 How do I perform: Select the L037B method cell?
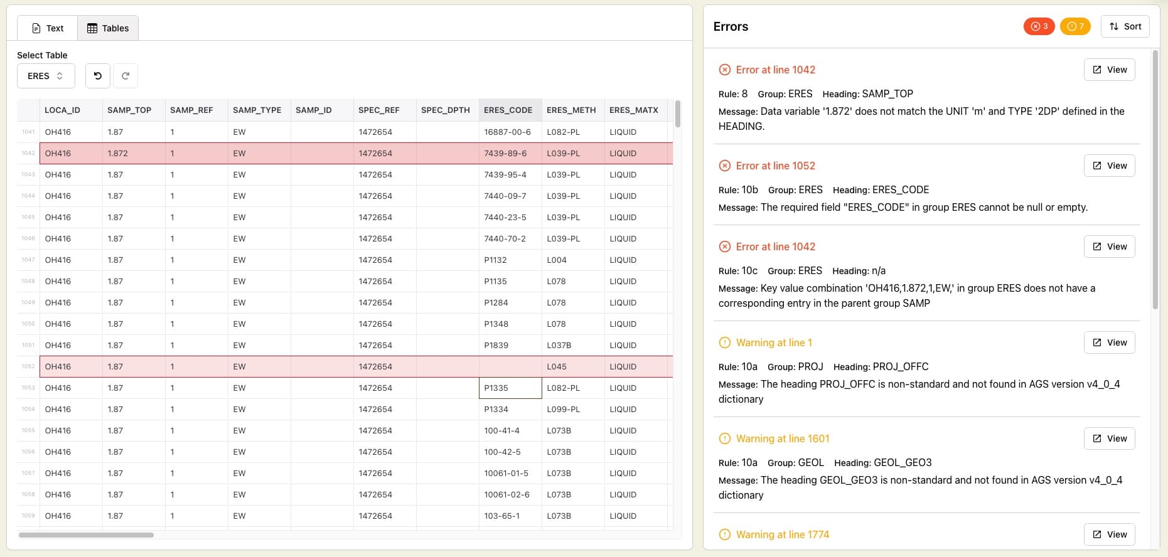pyautogui.click(x=573, y=345)
